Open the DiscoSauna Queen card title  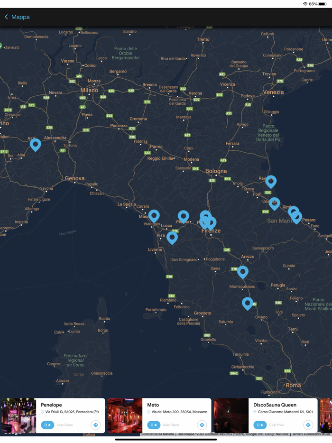click(275, 405)
